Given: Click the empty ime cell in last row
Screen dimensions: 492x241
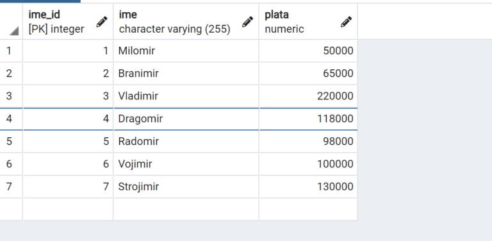Looking at the screenshot, I should 186,210.
